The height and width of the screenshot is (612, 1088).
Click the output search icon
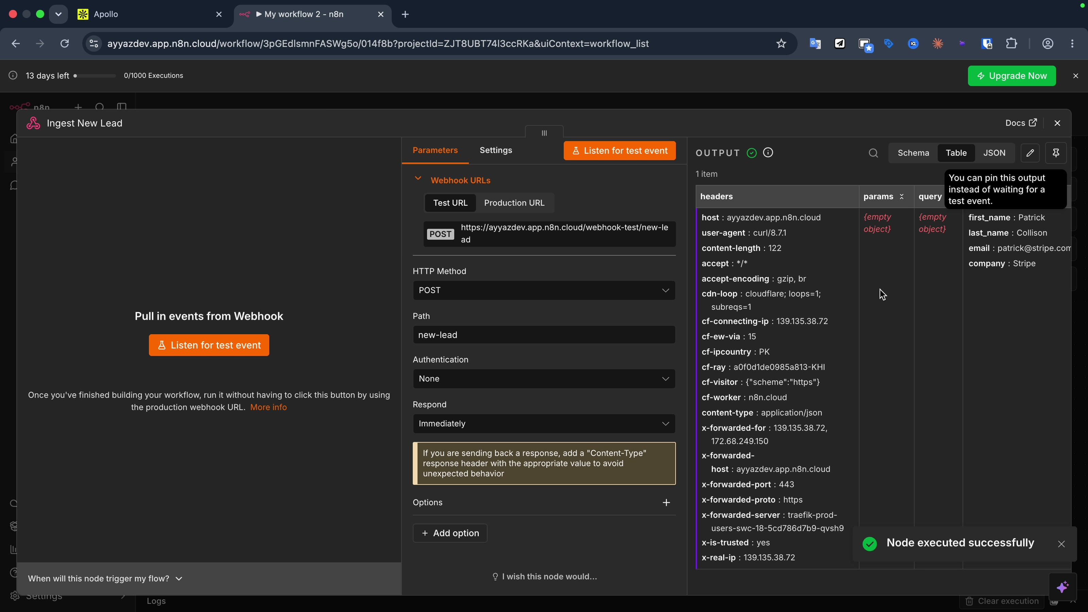(x=873, y=153)
